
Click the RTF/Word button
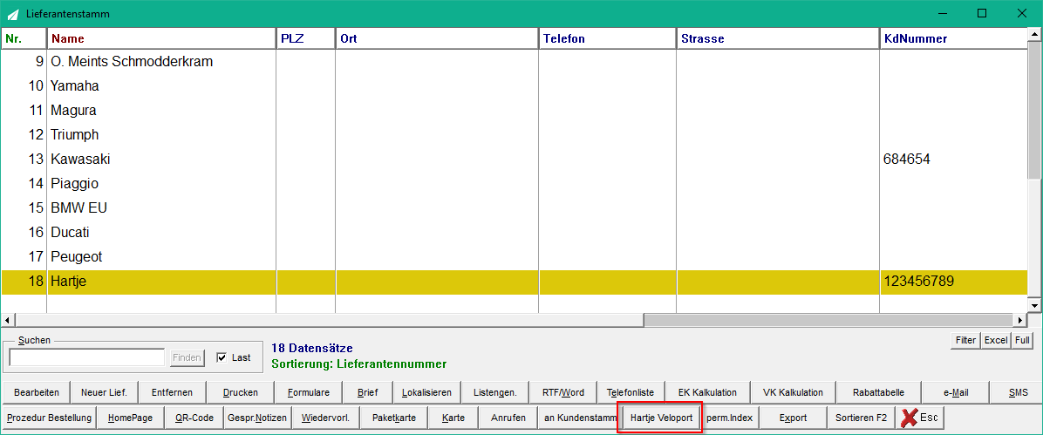[x=563, y=392]
